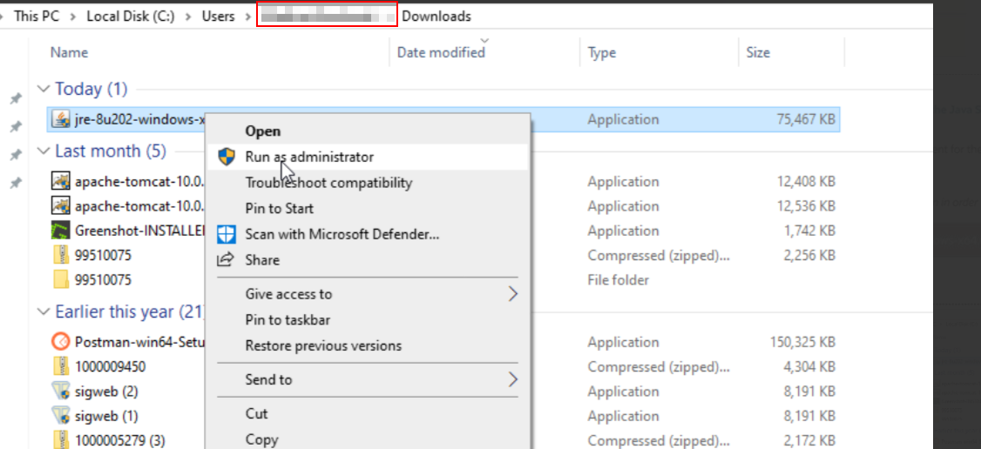Sort files by Date modified column
Screen dimensions: 981x449
pos(441,53)
